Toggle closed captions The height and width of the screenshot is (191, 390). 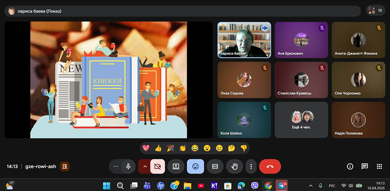point(215,166)
